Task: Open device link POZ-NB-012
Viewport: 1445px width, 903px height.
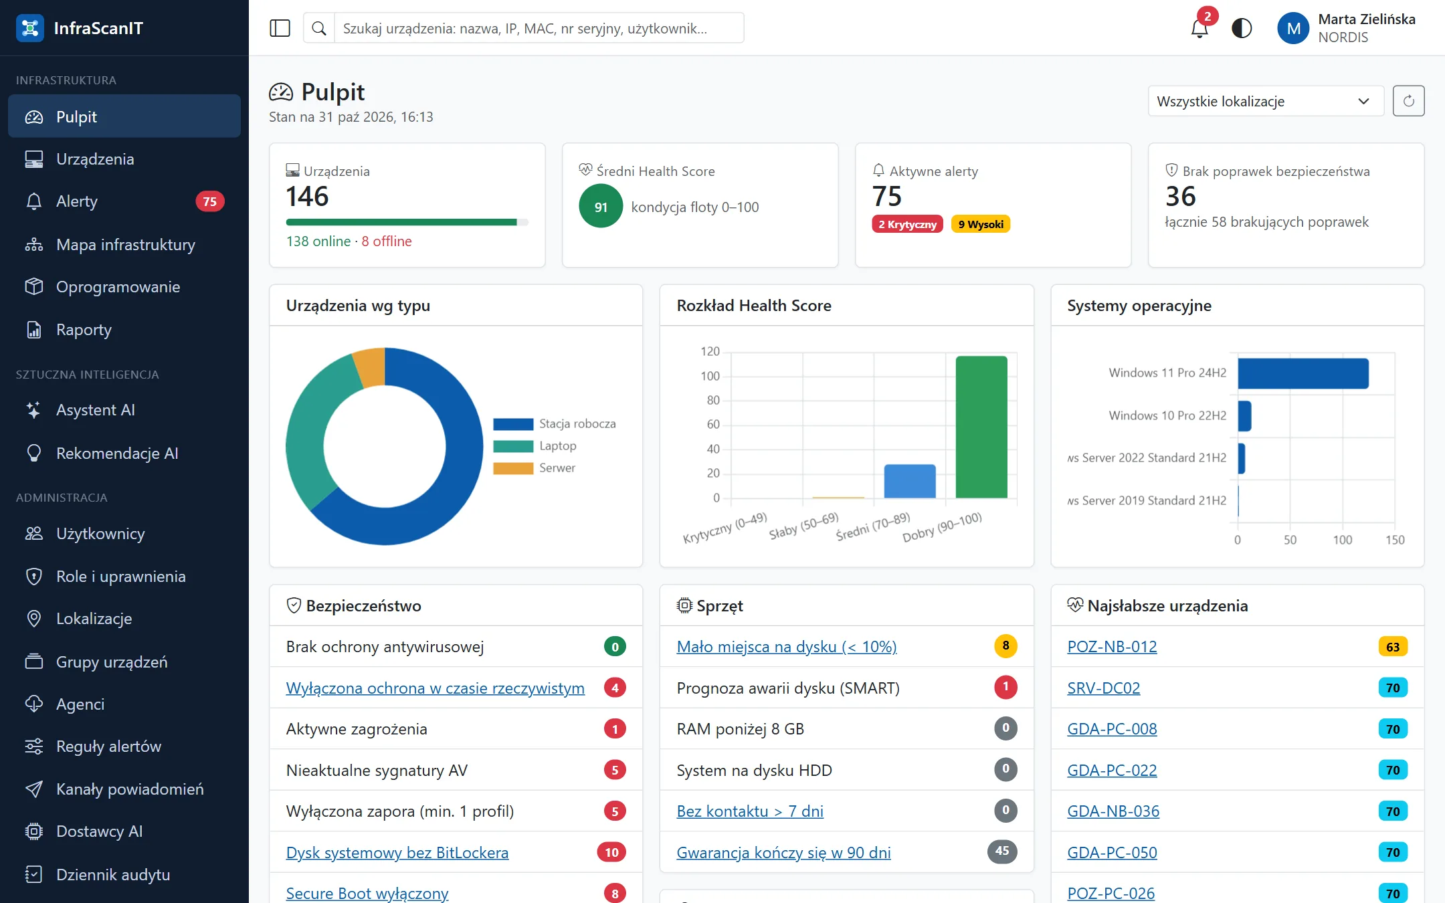Action: (x=1112, y=647)
